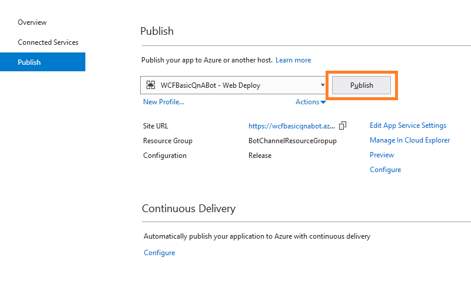471x284 pixels.
Task: Select the BotChannelResourceGropup value text
Action: (x=293, y=141)
